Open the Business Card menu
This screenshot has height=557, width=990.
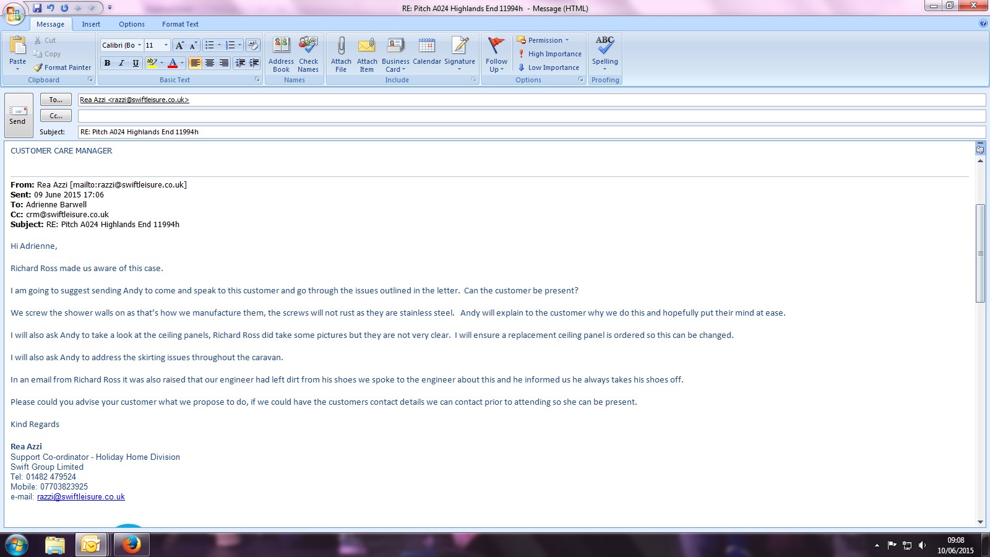tap(395, 54)
